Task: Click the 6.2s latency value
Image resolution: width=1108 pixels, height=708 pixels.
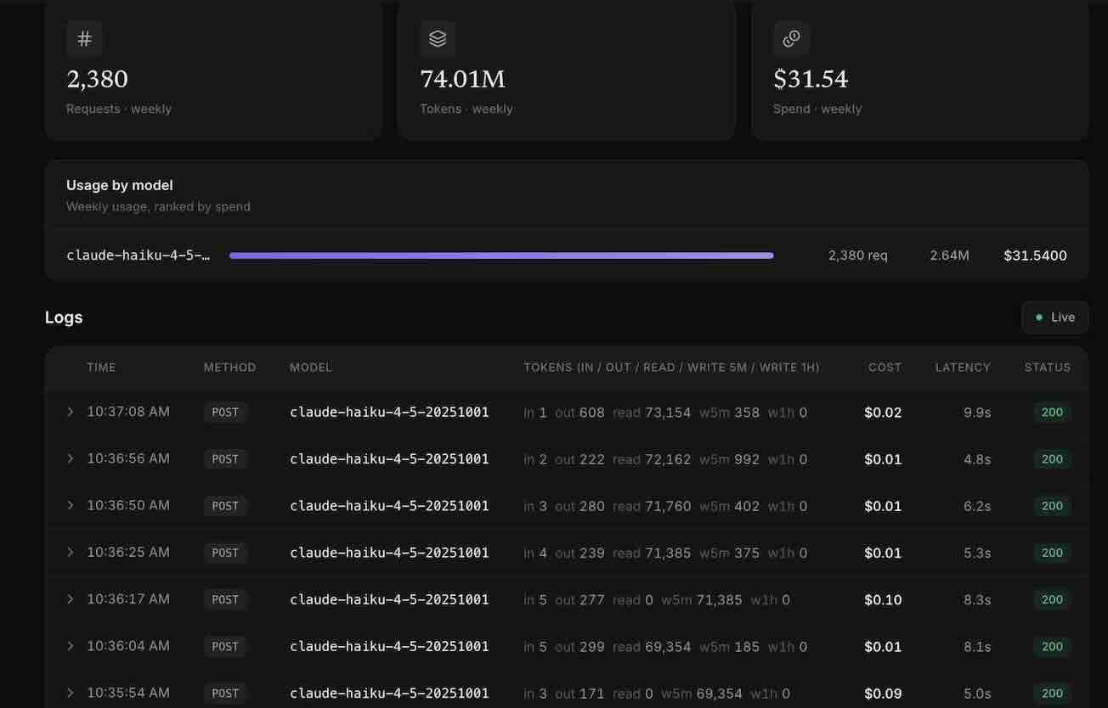Action: 977,506
